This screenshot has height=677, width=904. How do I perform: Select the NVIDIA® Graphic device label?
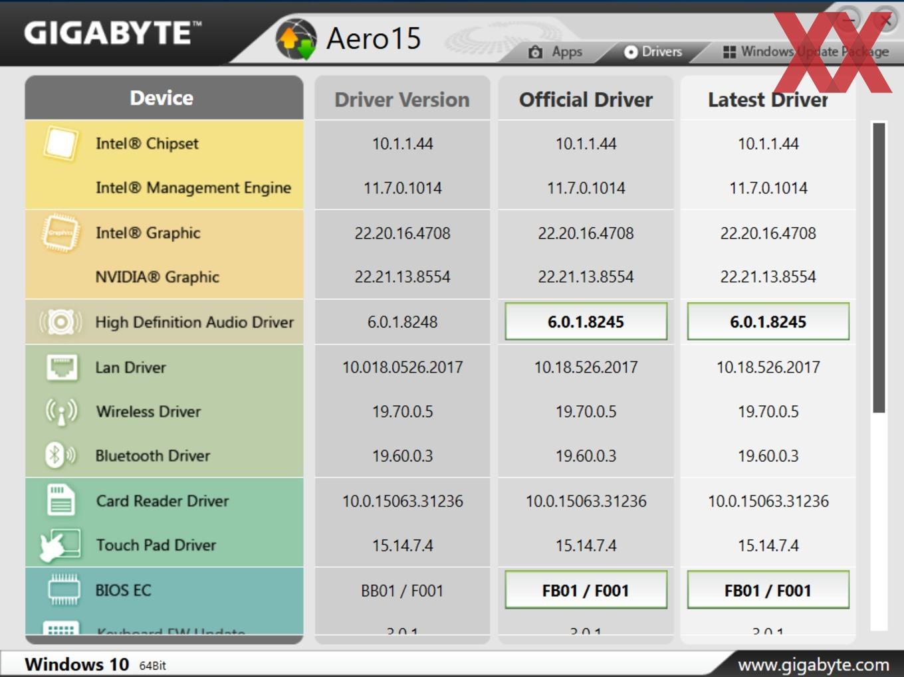click(x=157, y=277)
